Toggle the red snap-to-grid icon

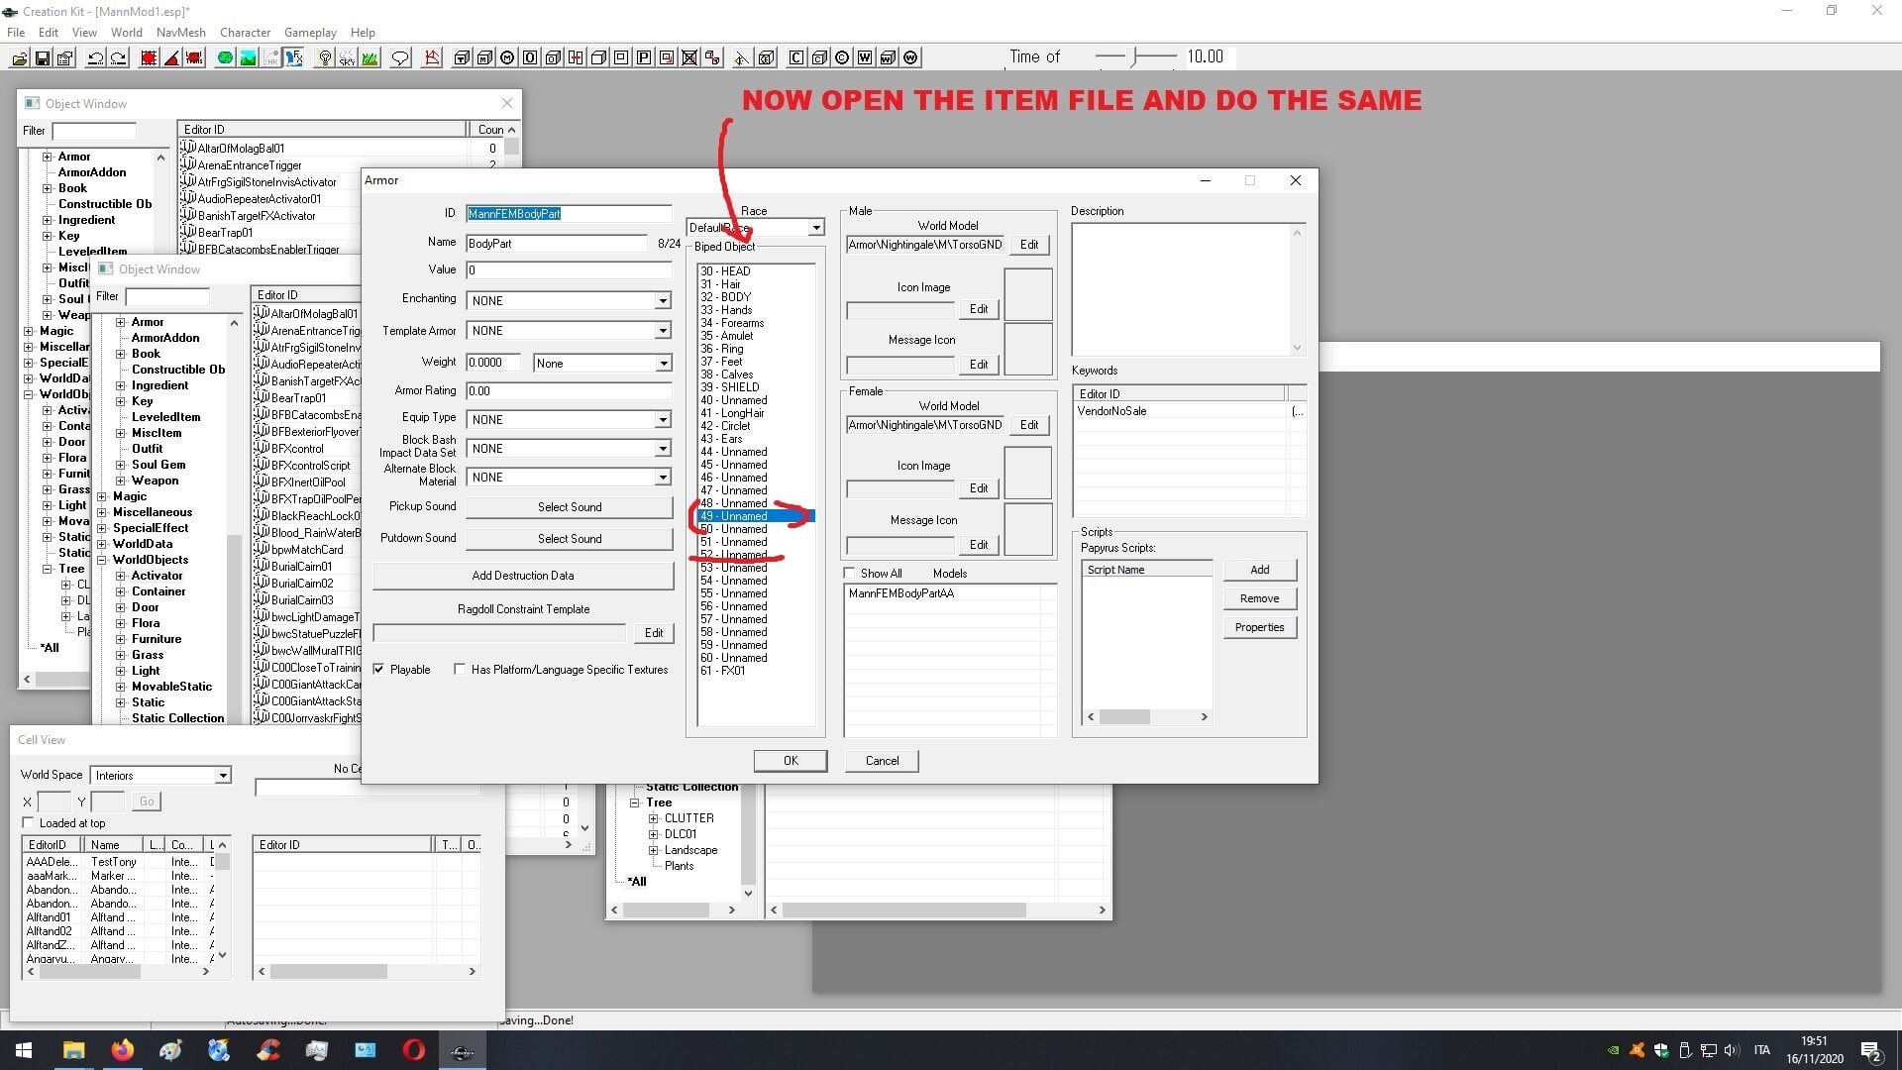click(149, 57)
